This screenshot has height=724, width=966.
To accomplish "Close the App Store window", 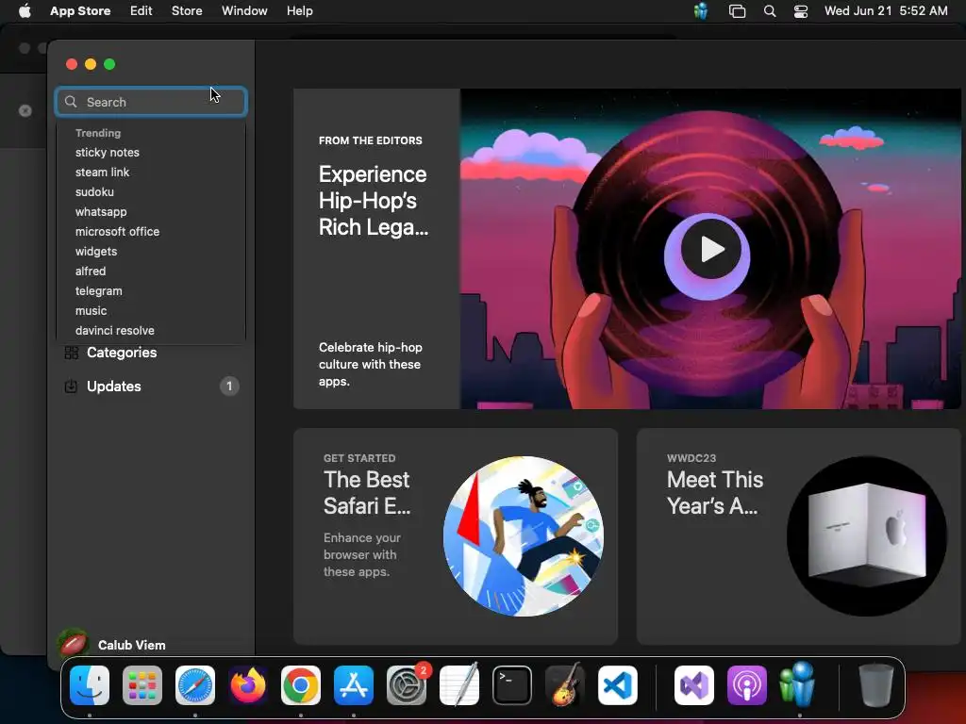I will click(x=72, y=64).
